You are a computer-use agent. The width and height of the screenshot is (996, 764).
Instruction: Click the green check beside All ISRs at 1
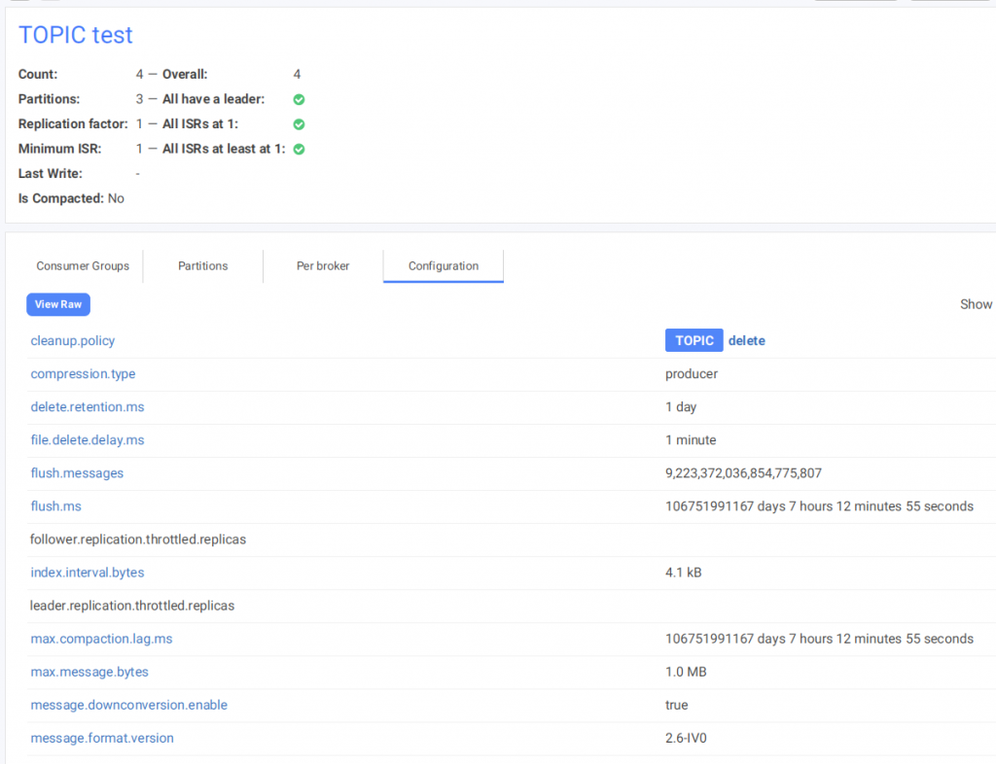tap(300, 124)
